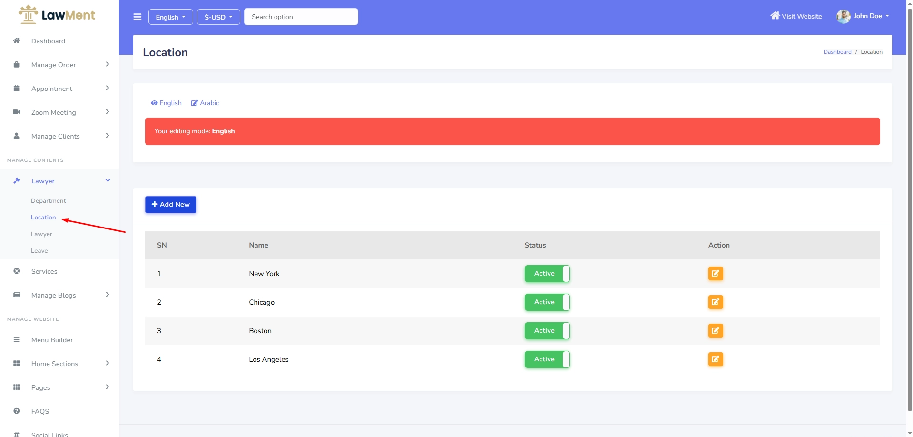Toggle the Active status for New York

coord(547,274)
